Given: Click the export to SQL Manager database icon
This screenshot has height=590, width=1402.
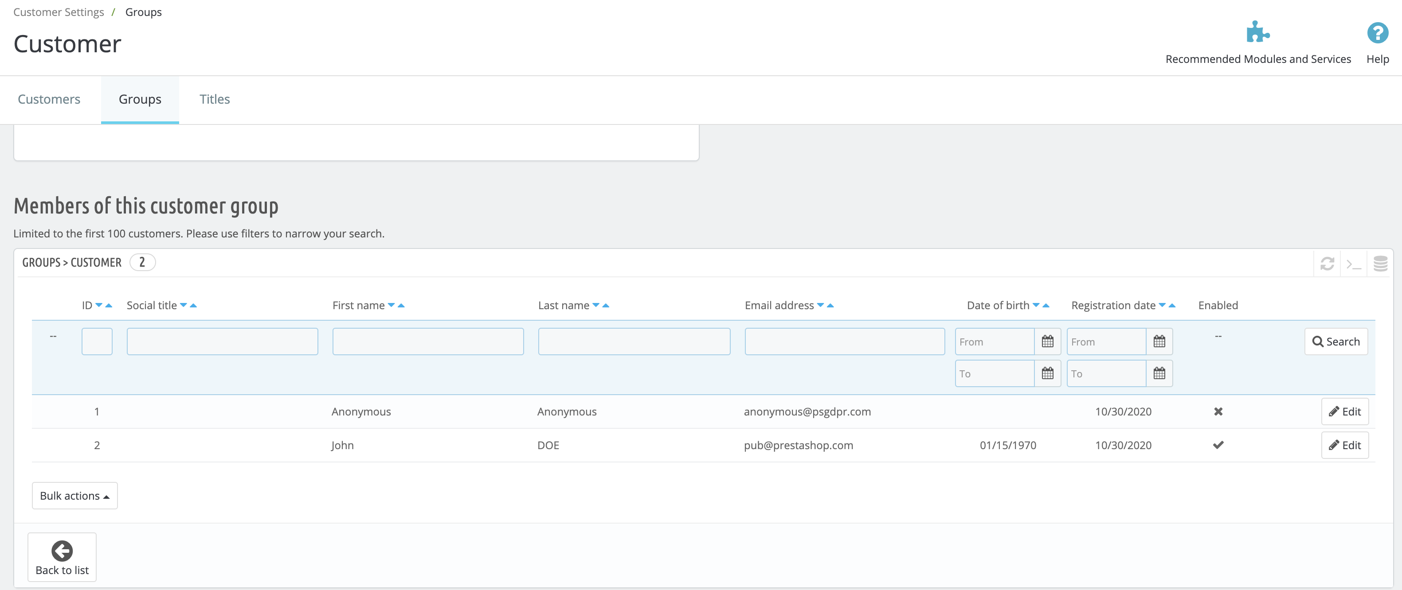Looking at the screenshot, I should [1380, 264].
